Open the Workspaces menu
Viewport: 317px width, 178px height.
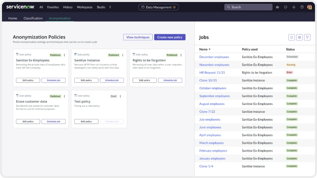(85, 7)
